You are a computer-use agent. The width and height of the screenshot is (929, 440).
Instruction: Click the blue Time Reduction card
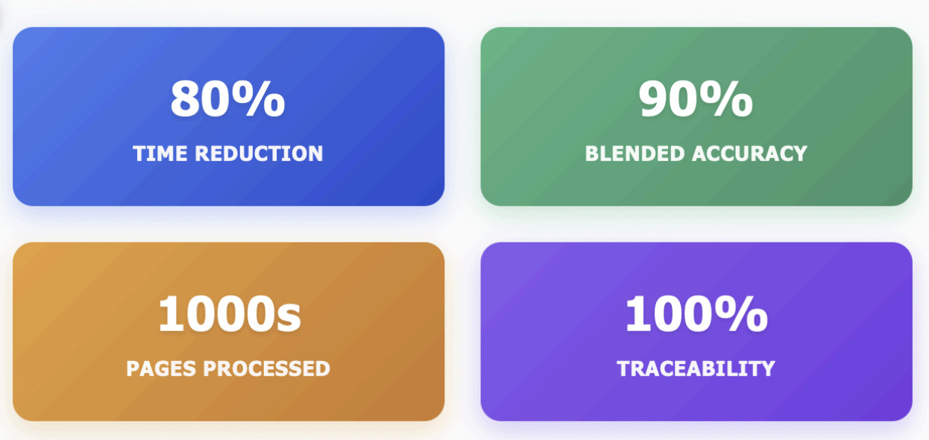coord(228,116)
